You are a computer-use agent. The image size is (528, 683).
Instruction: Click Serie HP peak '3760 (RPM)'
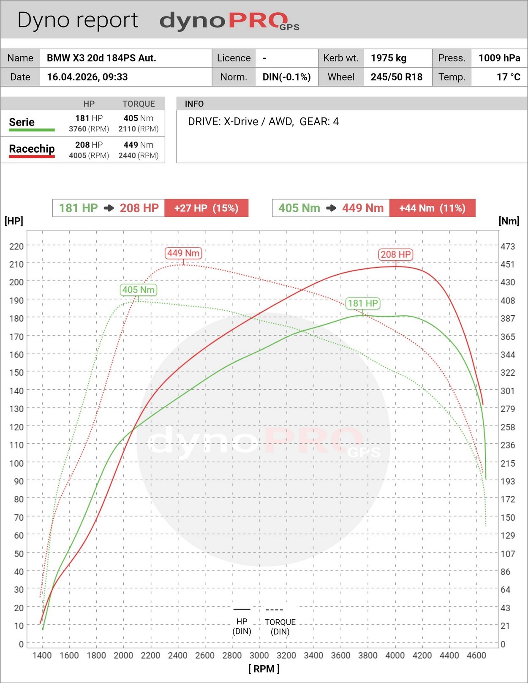pyautogui.click(x=89, y=129)
